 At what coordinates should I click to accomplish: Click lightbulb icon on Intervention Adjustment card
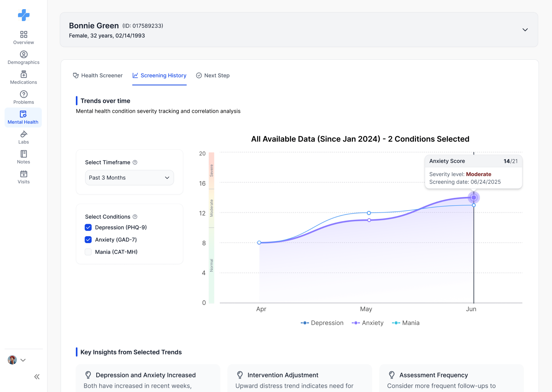tap(240, 375)
